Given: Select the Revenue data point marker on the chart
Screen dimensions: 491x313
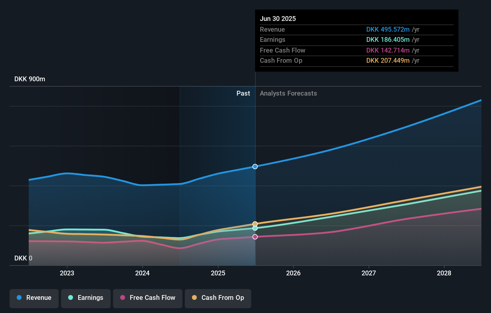Looking at the screenshot, I should click(x=255, y=166).
